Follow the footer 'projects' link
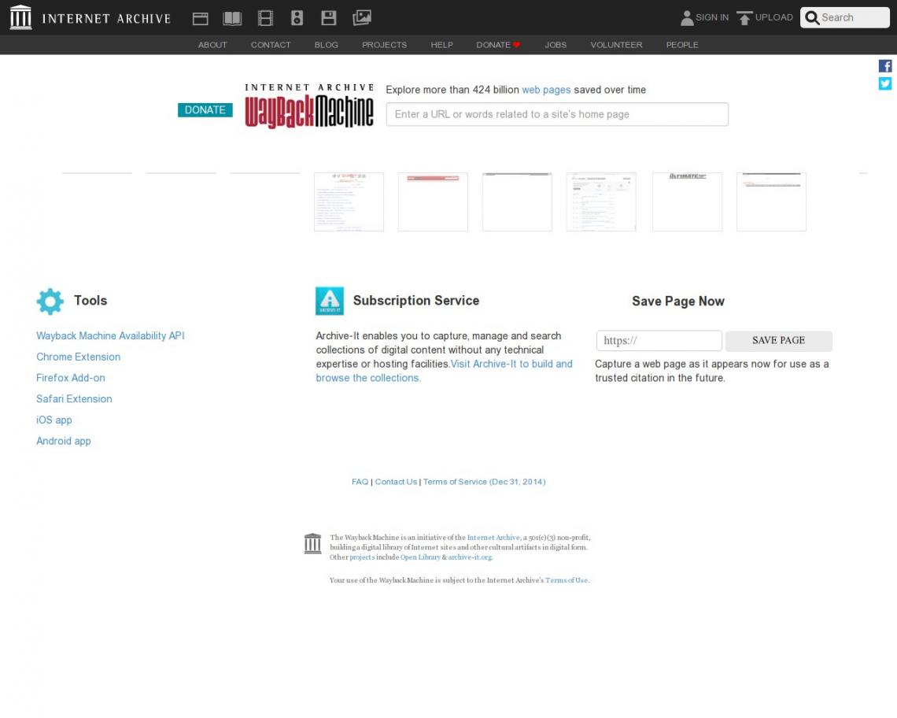 pyautogui.click(x=362, y=557)
